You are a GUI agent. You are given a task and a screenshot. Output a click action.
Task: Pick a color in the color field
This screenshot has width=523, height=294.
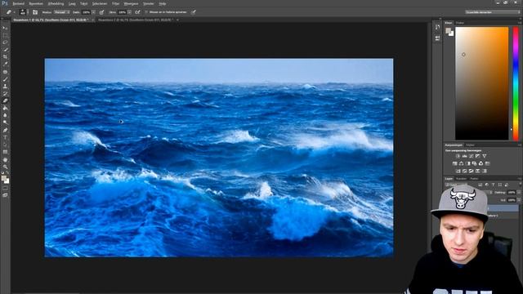click(481, 83)
